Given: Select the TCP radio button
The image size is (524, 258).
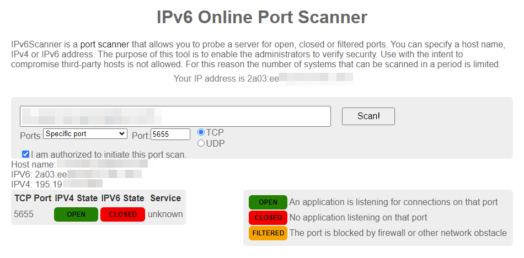Looking at the screenshot, I should (201, 132).
